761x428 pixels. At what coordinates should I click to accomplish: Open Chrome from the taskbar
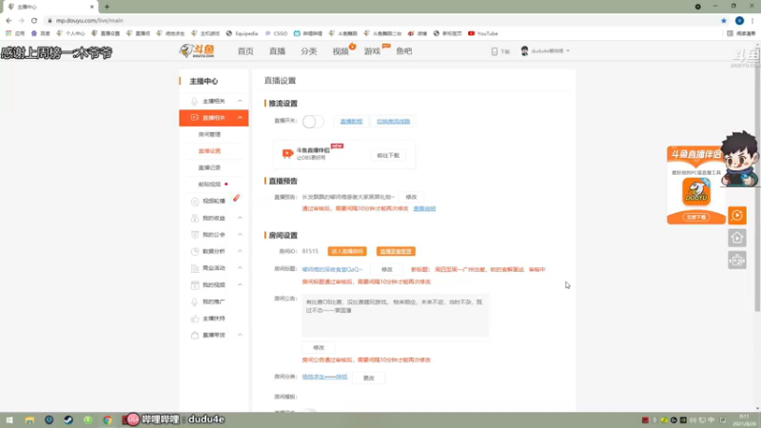coord(107,419)
